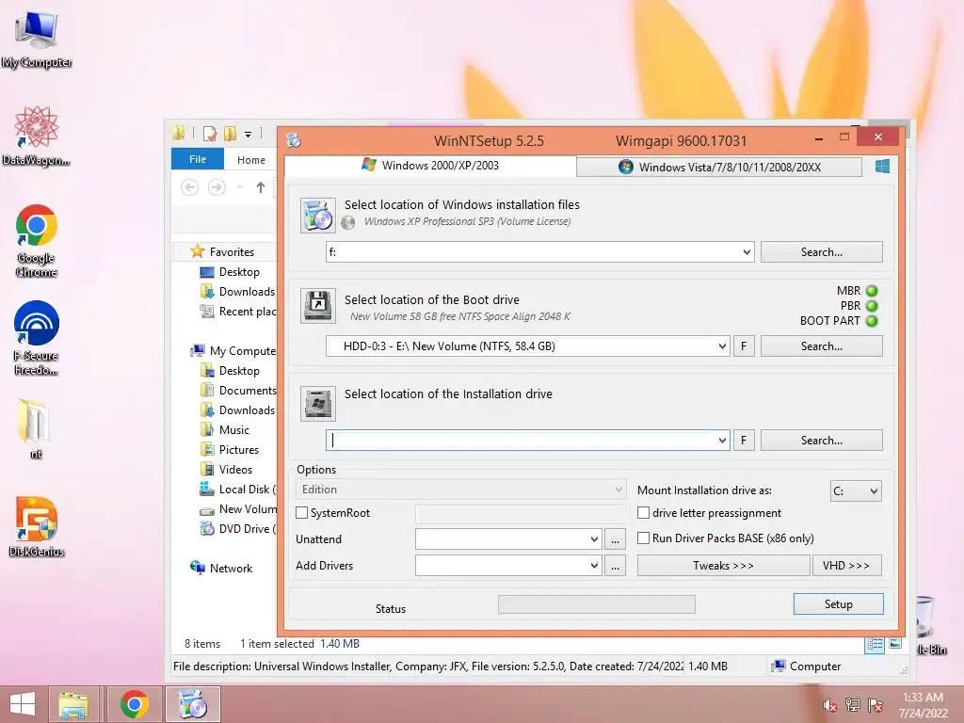Click the MBR green status indicator
Screen dimensions: 964x723
click(872, 291)
